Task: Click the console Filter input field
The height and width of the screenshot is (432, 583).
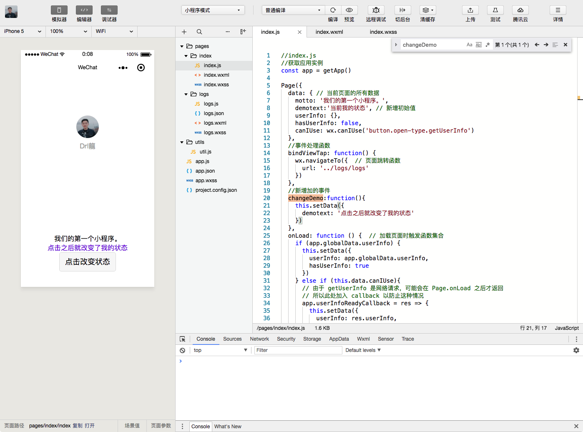Action: (298, 350)
